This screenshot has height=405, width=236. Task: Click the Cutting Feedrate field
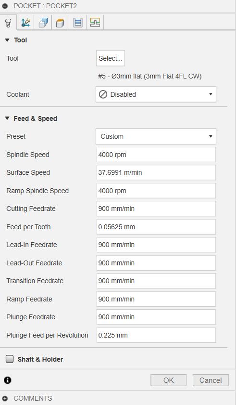(x=156, y=209)
